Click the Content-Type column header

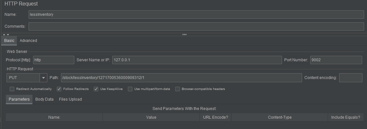280,117
